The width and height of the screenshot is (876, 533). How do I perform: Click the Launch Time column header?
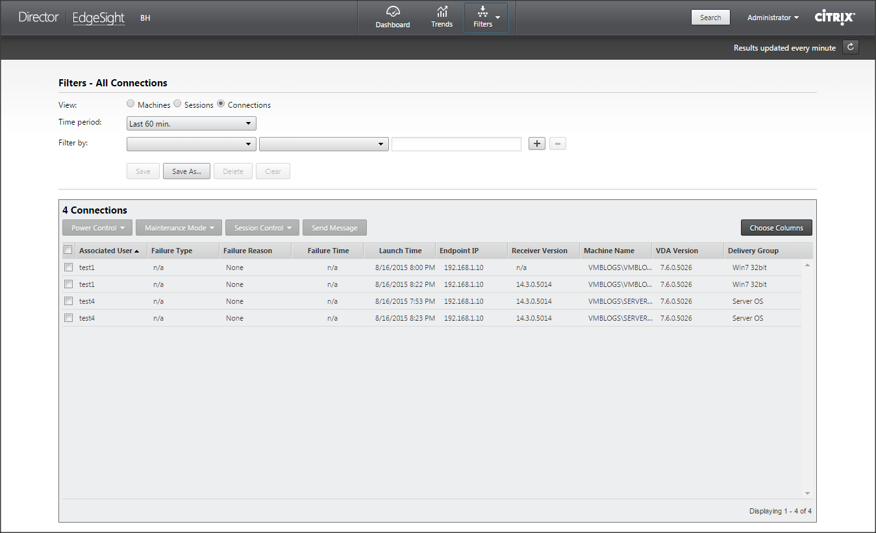[x=400, y=251]
